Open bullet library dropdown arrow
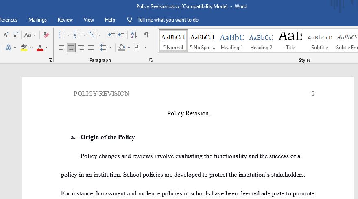 click(x=68, y=35)
